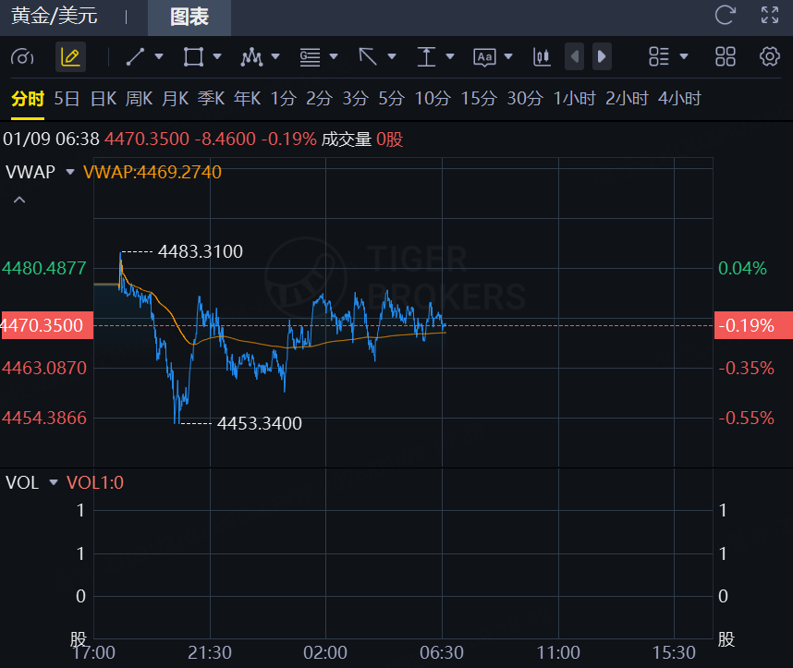Switch to the 图表 tab
793x668 pixels.
point(189,17)
